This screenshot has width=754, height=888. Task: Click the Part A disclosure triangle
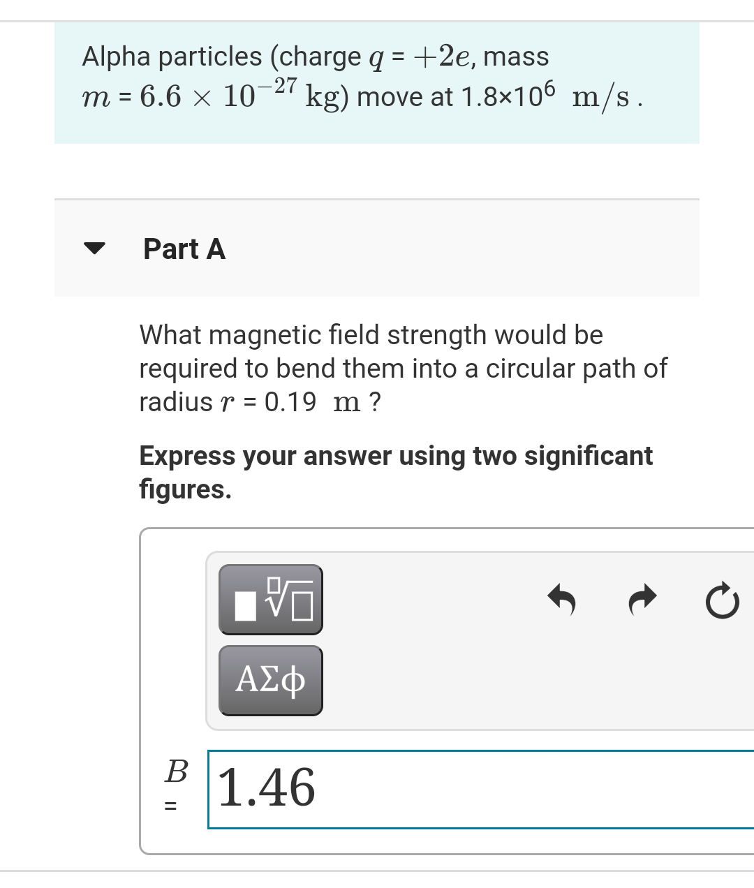(96, 249)
